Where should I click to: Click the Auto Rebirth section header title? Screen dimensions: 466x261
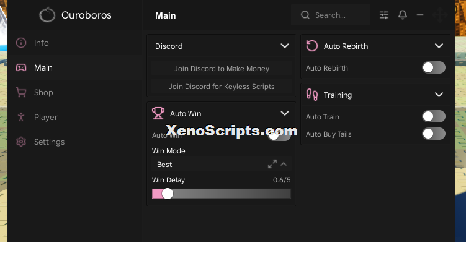click(346, 46)
